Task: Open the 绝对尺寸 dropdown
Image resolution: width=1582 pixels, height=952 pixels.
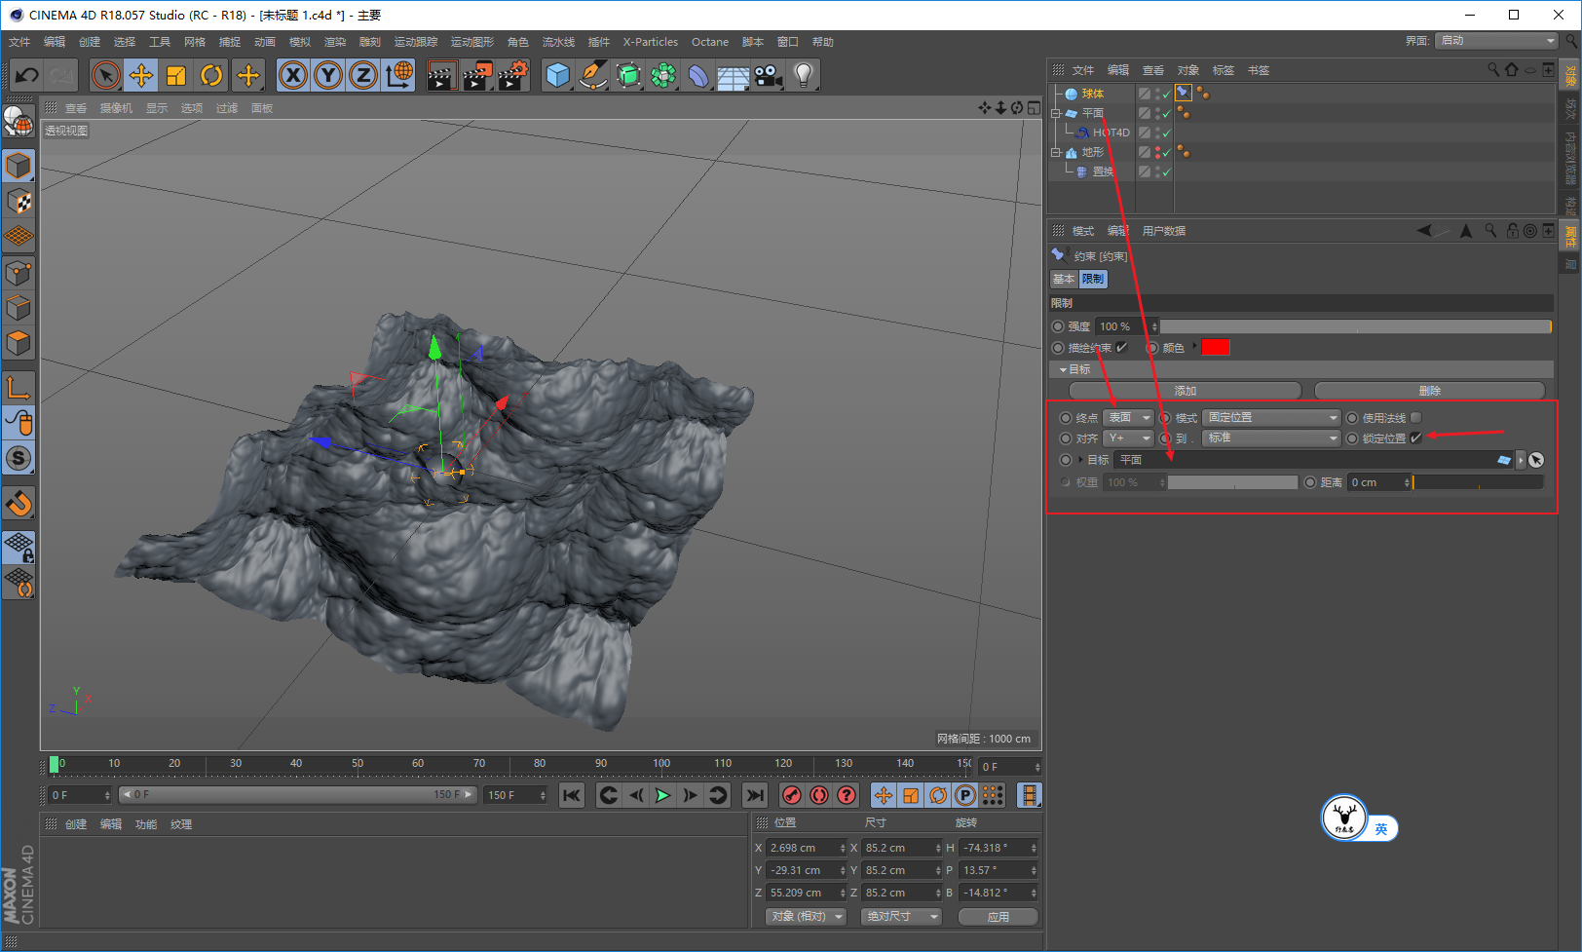Action: (901, 917)
